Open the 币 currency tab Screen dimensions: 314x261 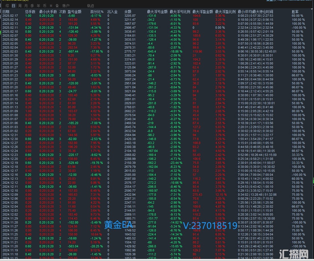(x=45, y=6)
